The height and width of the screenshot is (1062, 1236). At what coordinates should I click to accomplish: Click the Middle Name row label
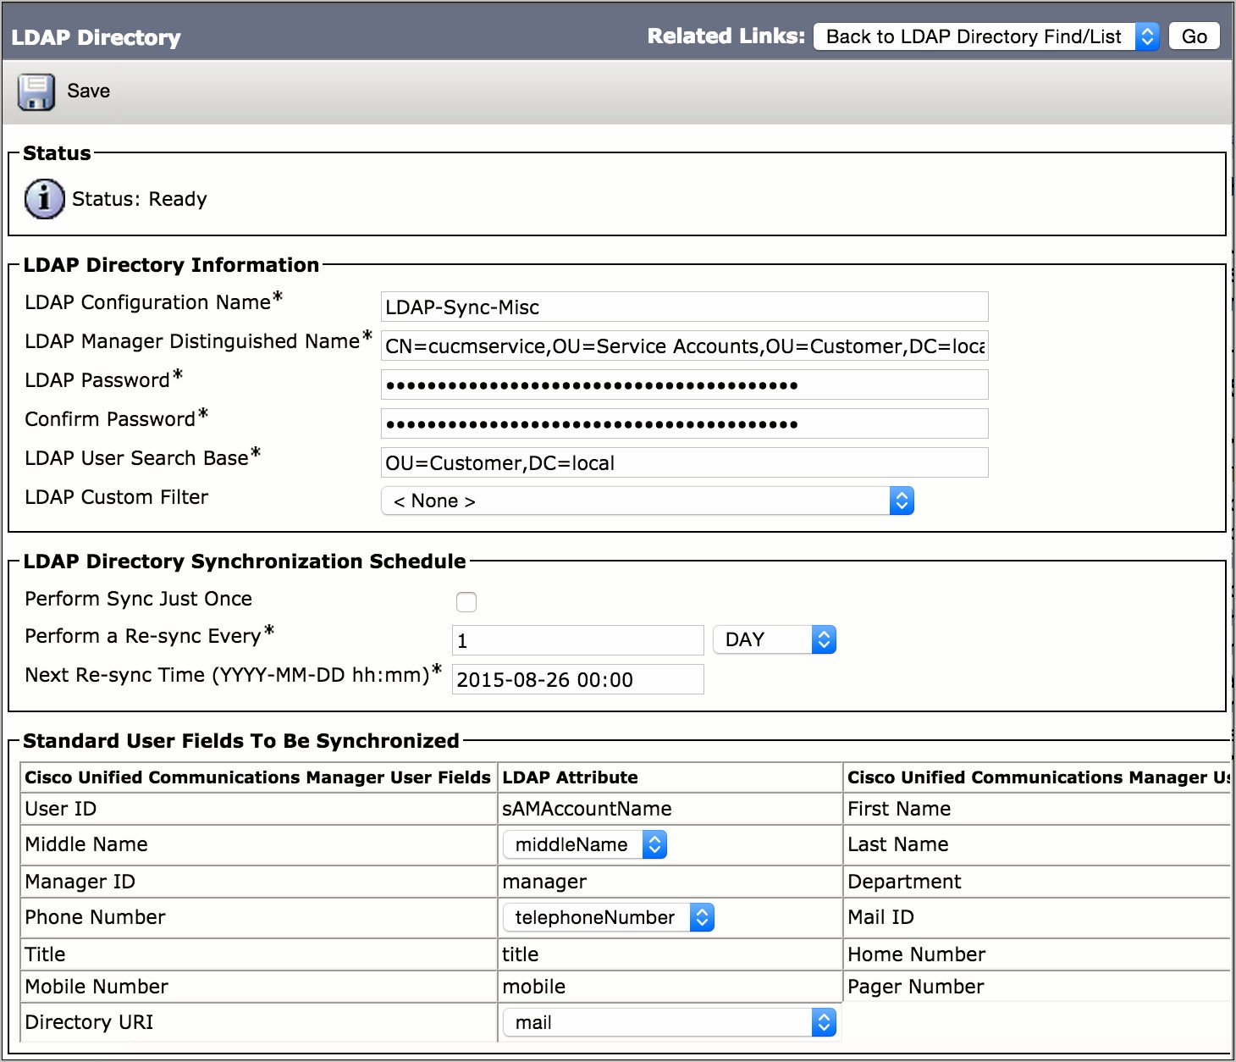(86, 844)
